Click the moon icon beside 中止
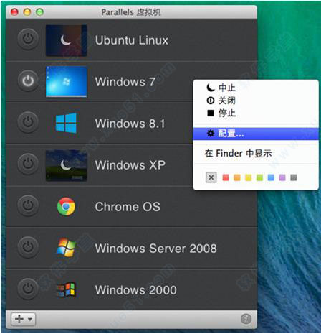This screenshot has height=334, width=321. click(211, 88)
